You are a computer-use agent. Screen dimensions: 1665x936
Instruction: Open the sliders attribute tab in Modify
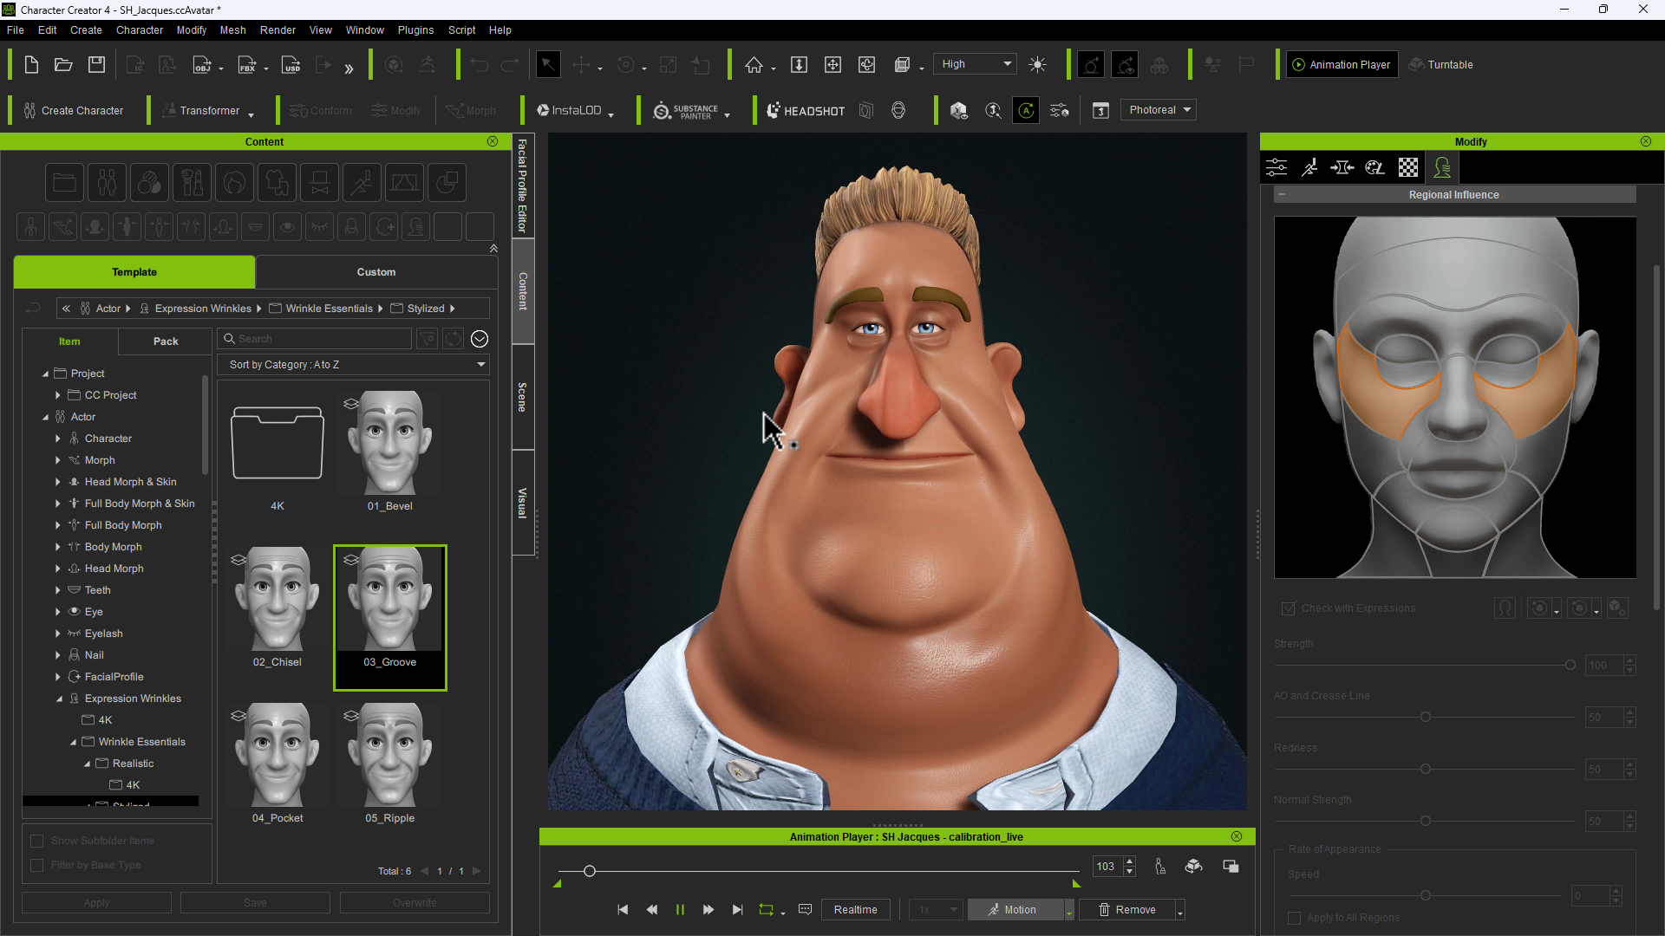click(1276, 167)
